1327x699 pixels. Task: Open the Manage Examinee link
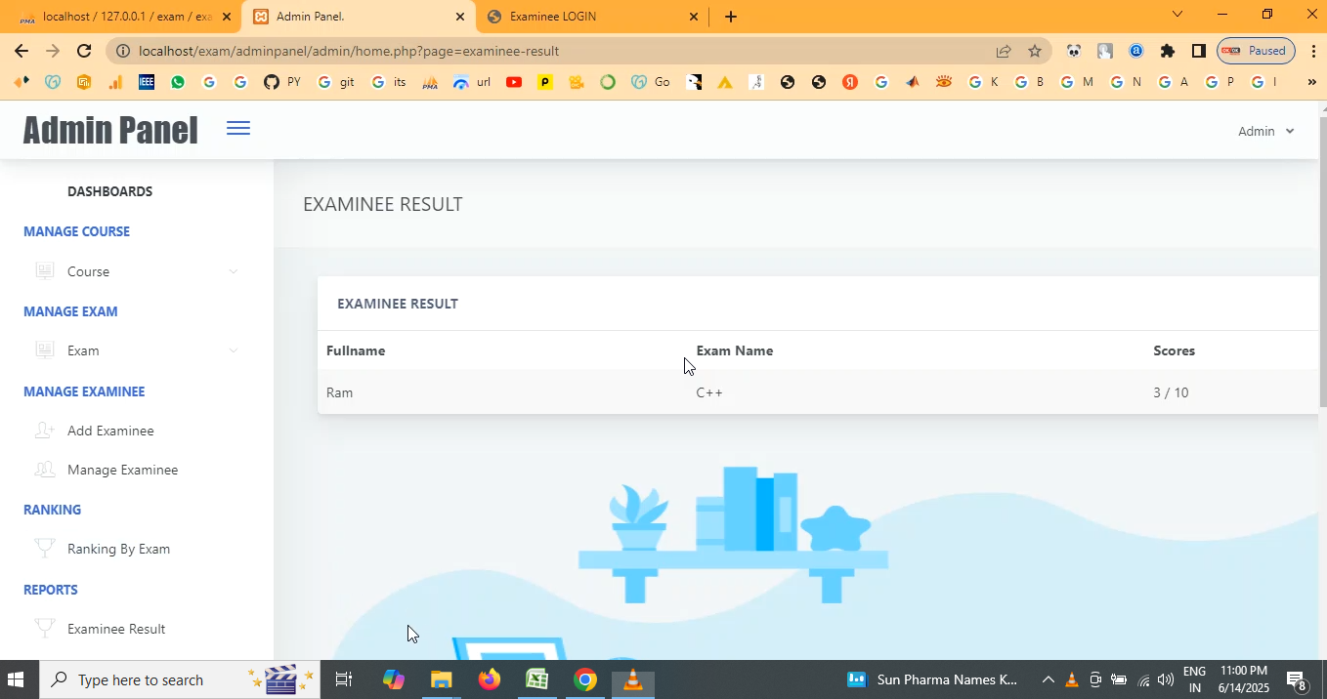[122, 470]
